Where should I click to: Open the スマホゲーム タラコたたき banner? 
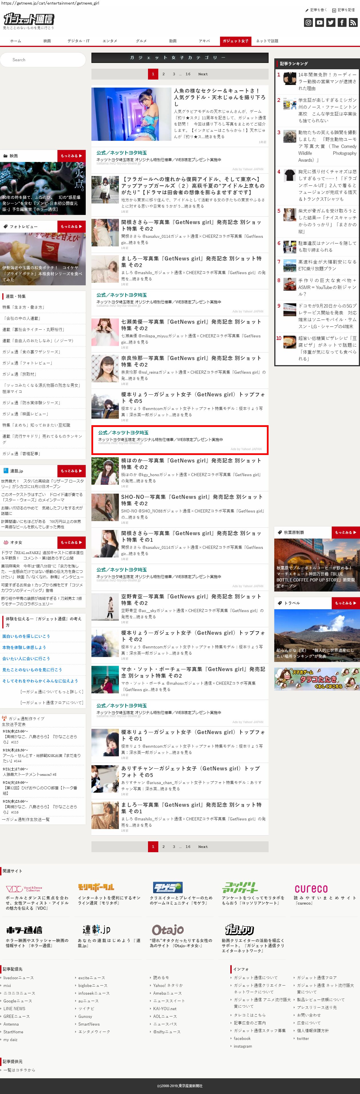[x=317, y=679]
